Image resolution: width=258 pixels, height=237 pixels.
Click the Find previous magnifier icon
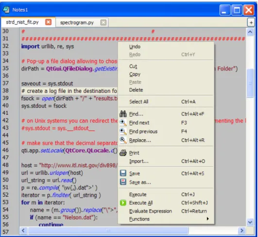[123, 131]
